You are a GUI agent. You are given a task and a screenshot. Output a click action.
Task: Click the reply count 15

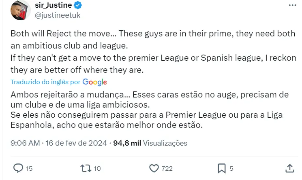(x=29, y=169)
